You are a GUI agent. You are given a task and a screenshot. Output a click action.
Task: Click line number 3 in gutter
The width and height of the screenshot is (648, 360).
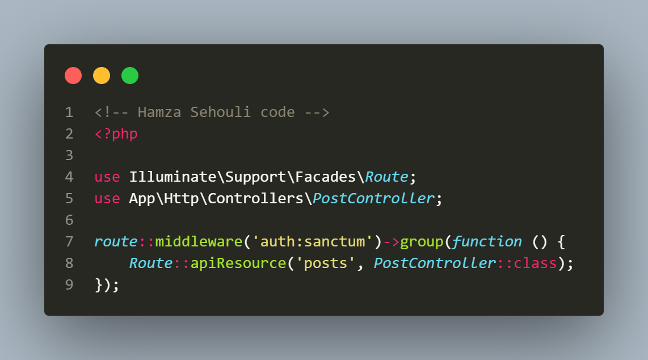point(69,156)
